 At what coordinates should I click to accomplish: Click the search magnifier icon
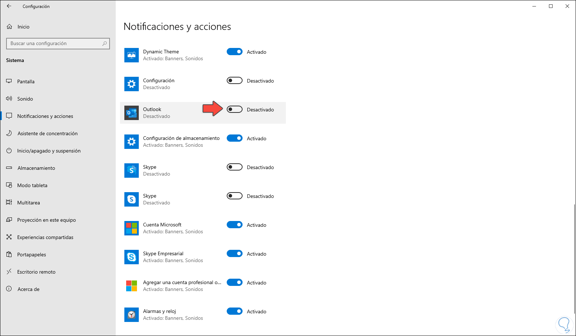105,44
